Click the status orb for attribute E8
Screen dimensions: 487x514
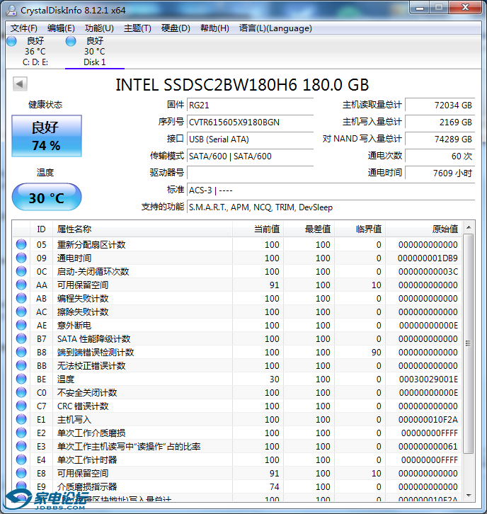tap(21, 473)
